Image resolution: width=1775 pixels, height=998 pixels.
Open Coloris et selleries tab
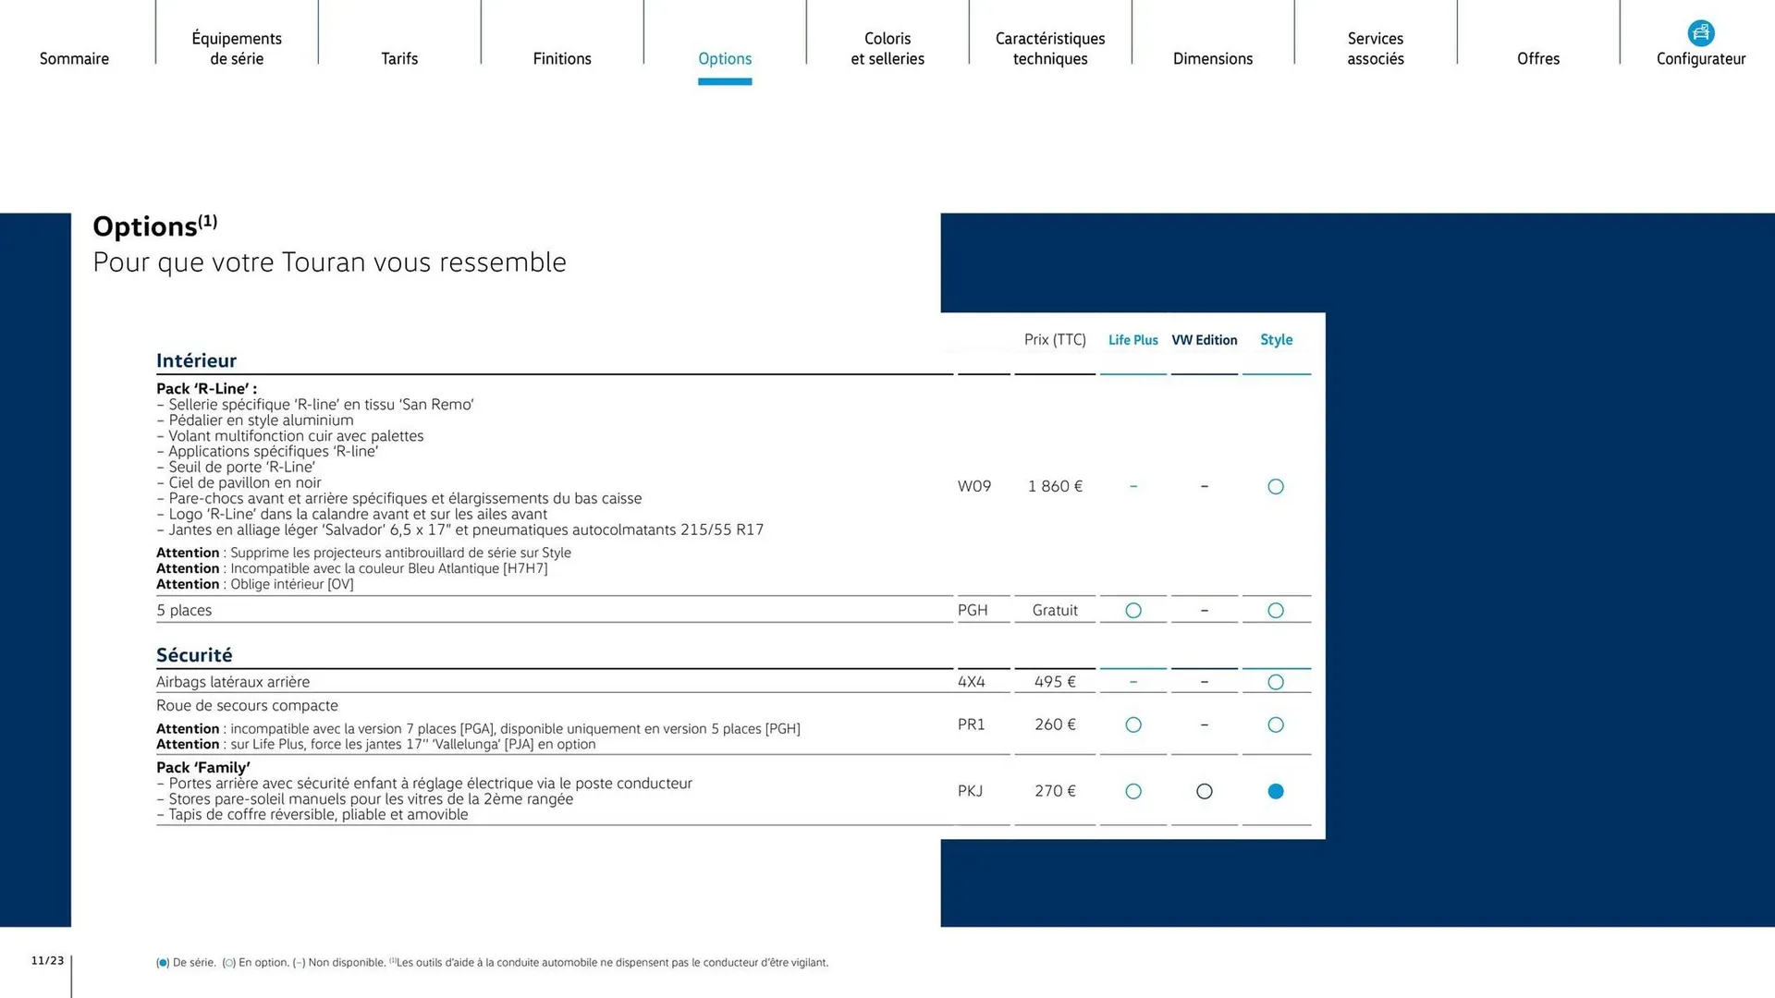pyautogui.click(x=887, y=48)
